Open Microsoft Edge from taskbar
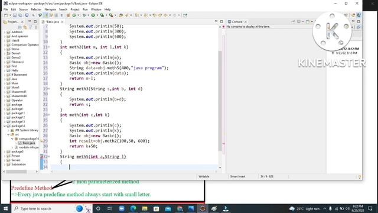The height and width of the screenshot is (213, 378). 133,208
